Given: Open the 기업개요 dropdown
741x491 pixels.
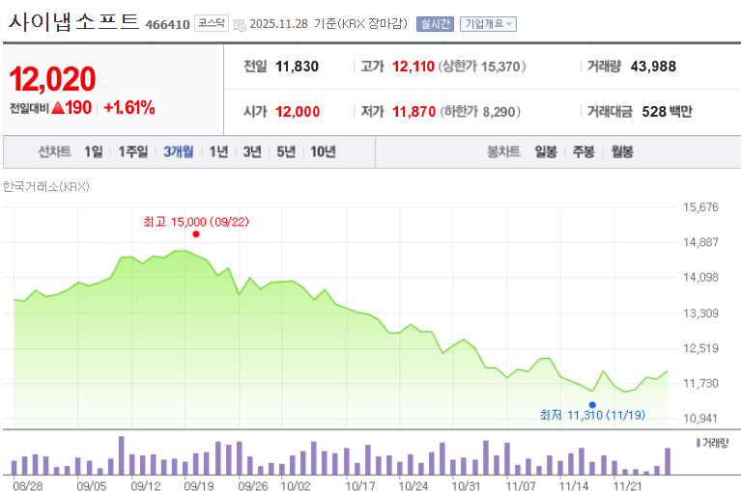Looking at the screenshot, I should coord(488,24).
